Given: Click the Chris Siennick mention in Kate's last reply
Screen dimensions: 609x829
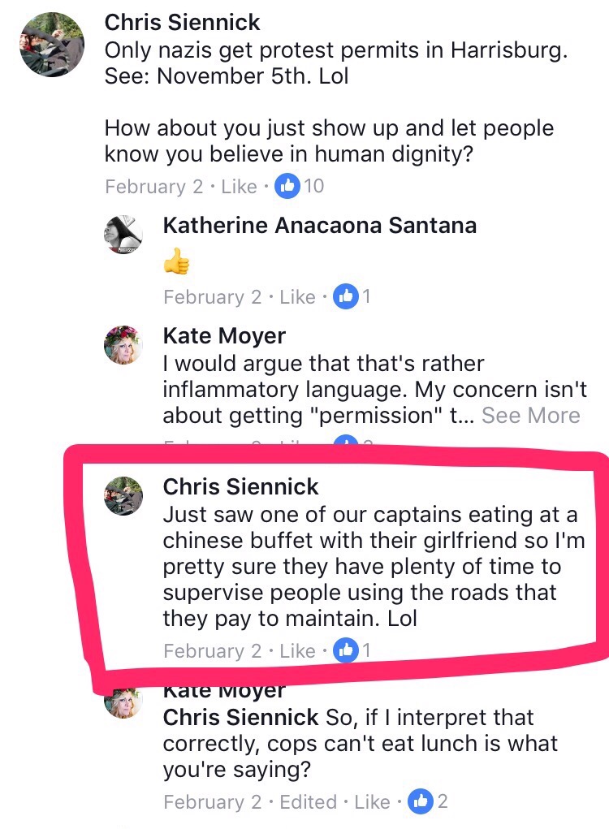Looking at the screenshot, I should 240,718.
